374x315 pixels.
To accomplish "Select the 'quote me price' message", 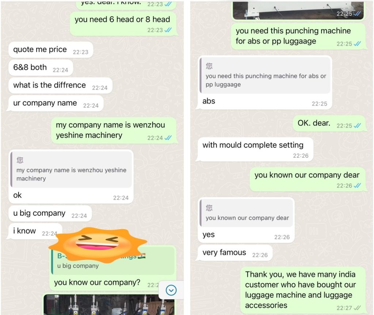I will (x=50, y=50).
